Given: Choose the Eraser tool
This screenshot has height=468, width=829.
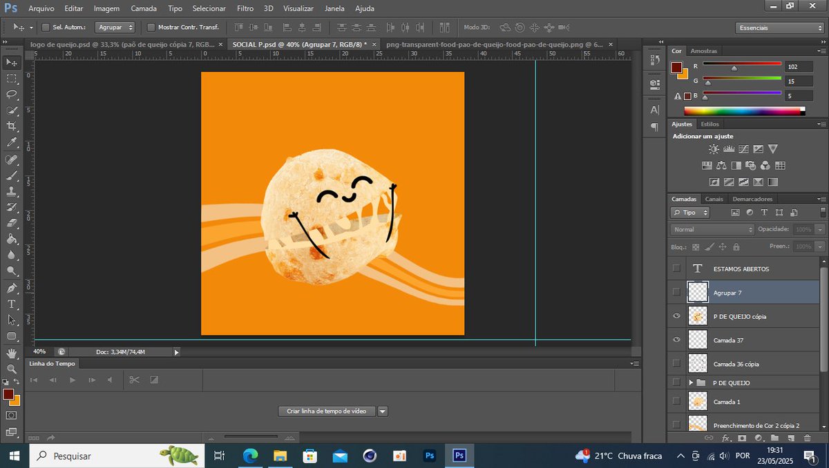Looking at the screenshot, I should pos(12,223).
